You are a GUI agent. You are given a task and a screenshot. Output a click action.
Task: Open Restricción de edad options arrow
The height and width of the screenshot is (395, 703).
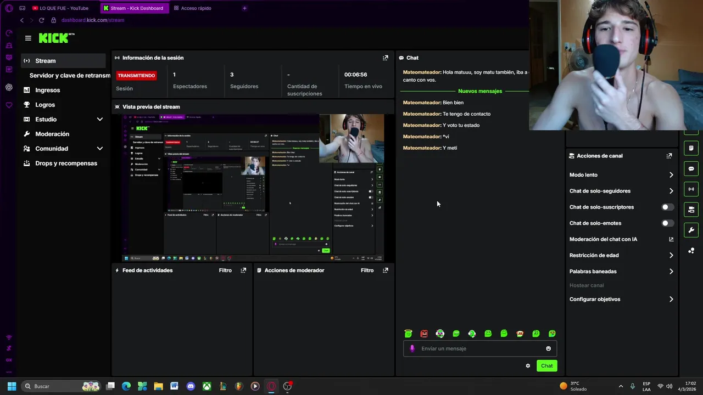coord(671,255)
